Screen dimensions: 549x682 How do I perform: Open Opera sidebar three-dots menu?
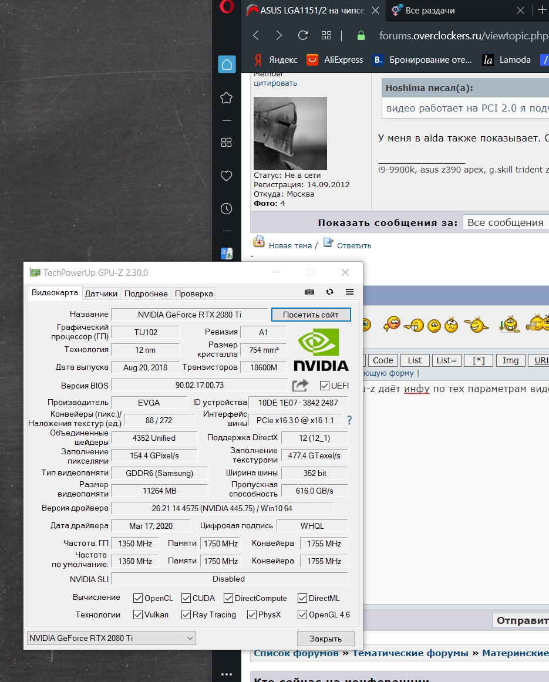point(226,674)
